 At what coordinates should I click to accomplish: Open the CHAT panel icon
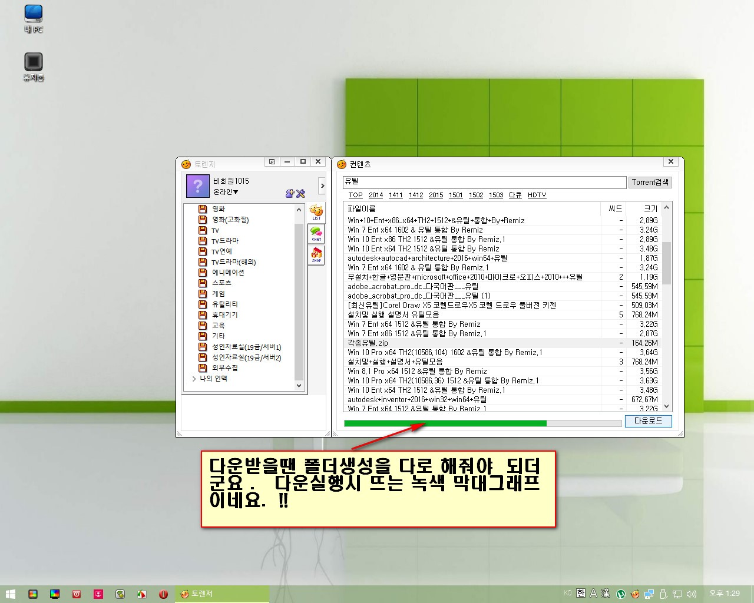316,234
